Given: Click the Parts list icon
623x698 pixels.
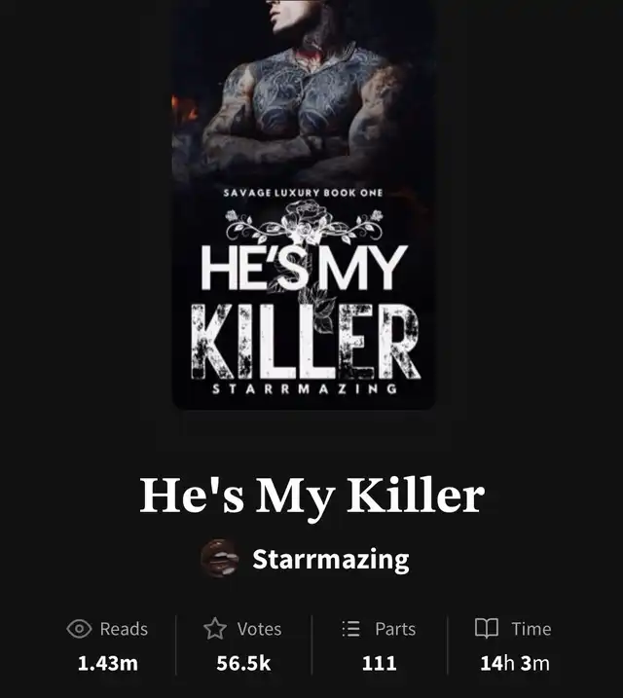Looking at the screenshot, I should [351, 629].
